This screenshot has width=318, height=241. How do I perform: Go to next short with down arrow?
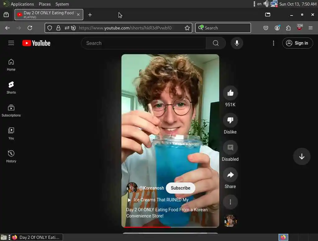tap(302, 156)
